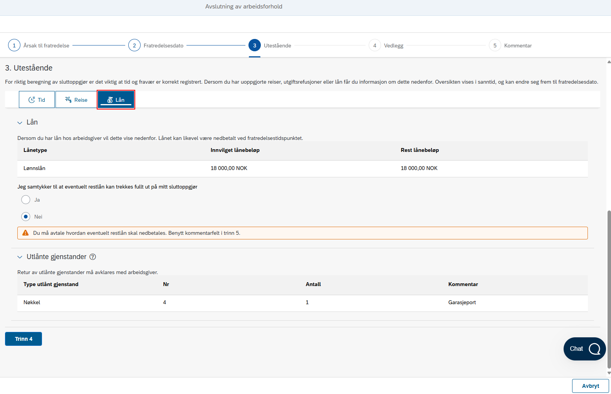Image resolution: width=611 pixels, height=394 pixels.
Task: Click the orange warning triangle icon
Action: click(25, 233)
